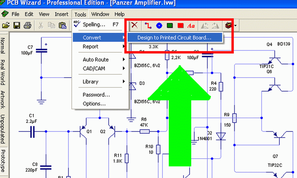Select the R11 1.8K resistor

tap(127, 158)
